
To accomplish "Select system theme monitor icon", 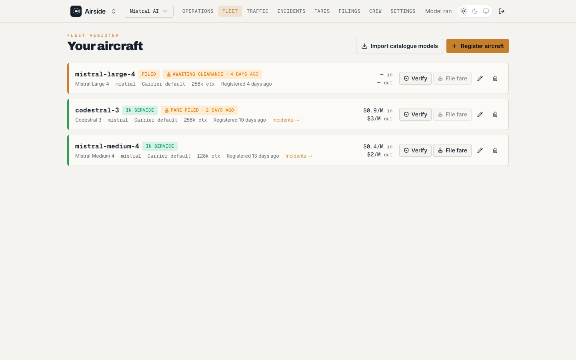I will pyautogui.click(x=486, y=11).
